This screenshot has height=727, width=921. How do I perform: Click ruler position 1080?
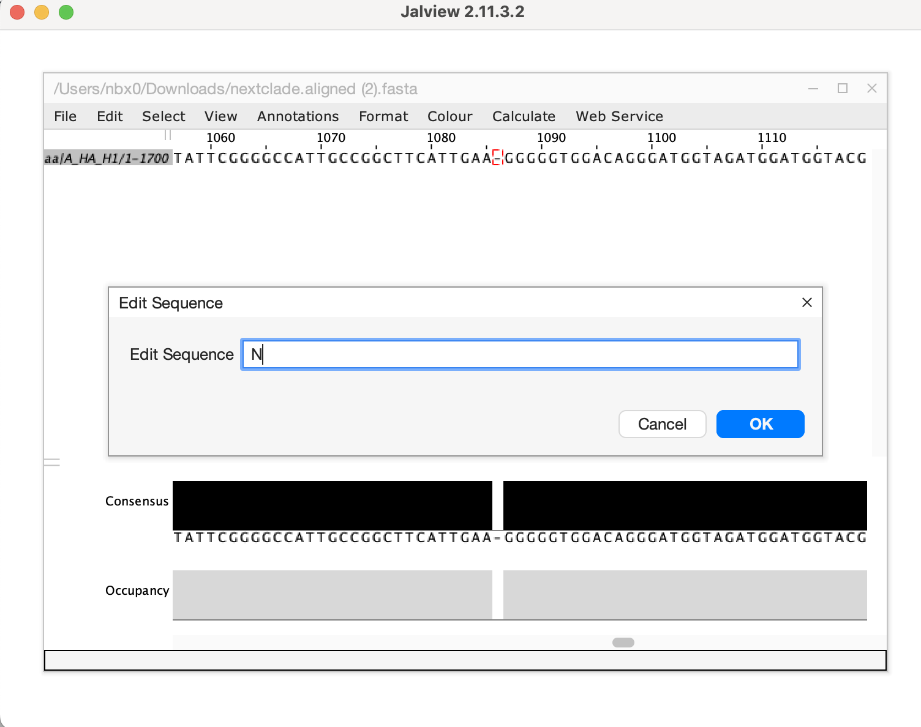coord(441,138)
